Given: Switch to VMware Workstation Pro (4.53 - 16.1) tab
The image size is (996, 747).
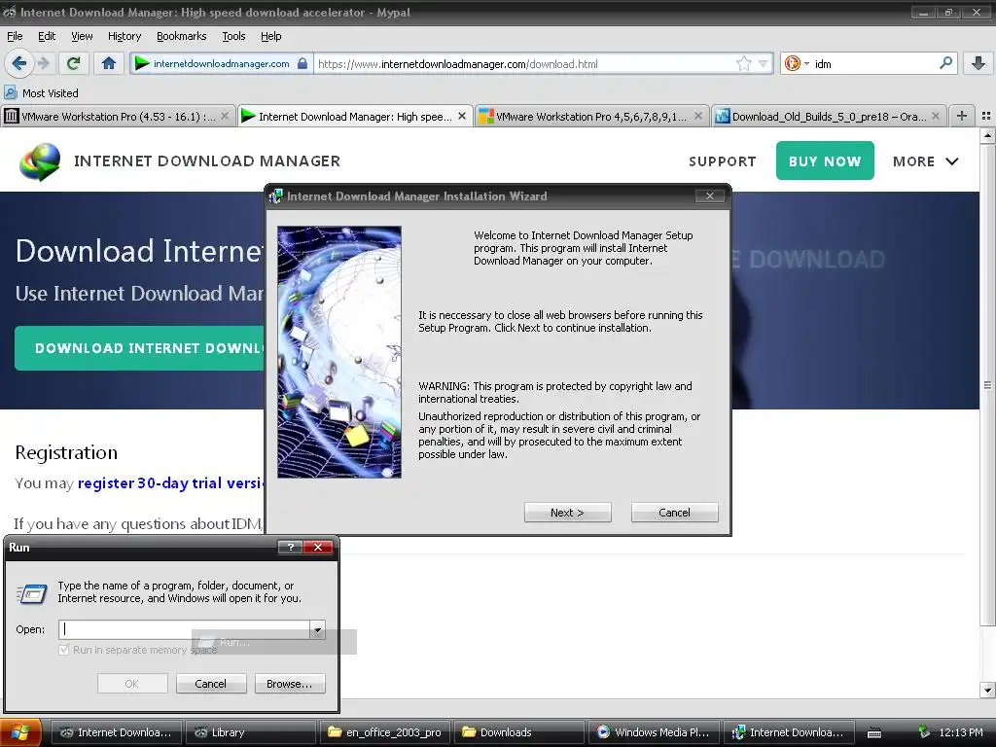Looking at the screenshot, I should point(118,117).
